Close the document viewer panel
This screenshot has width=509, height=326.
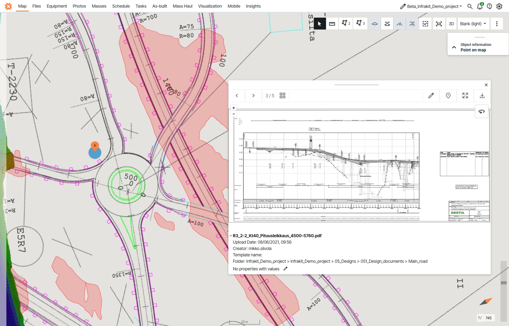(x=486, y=85)
